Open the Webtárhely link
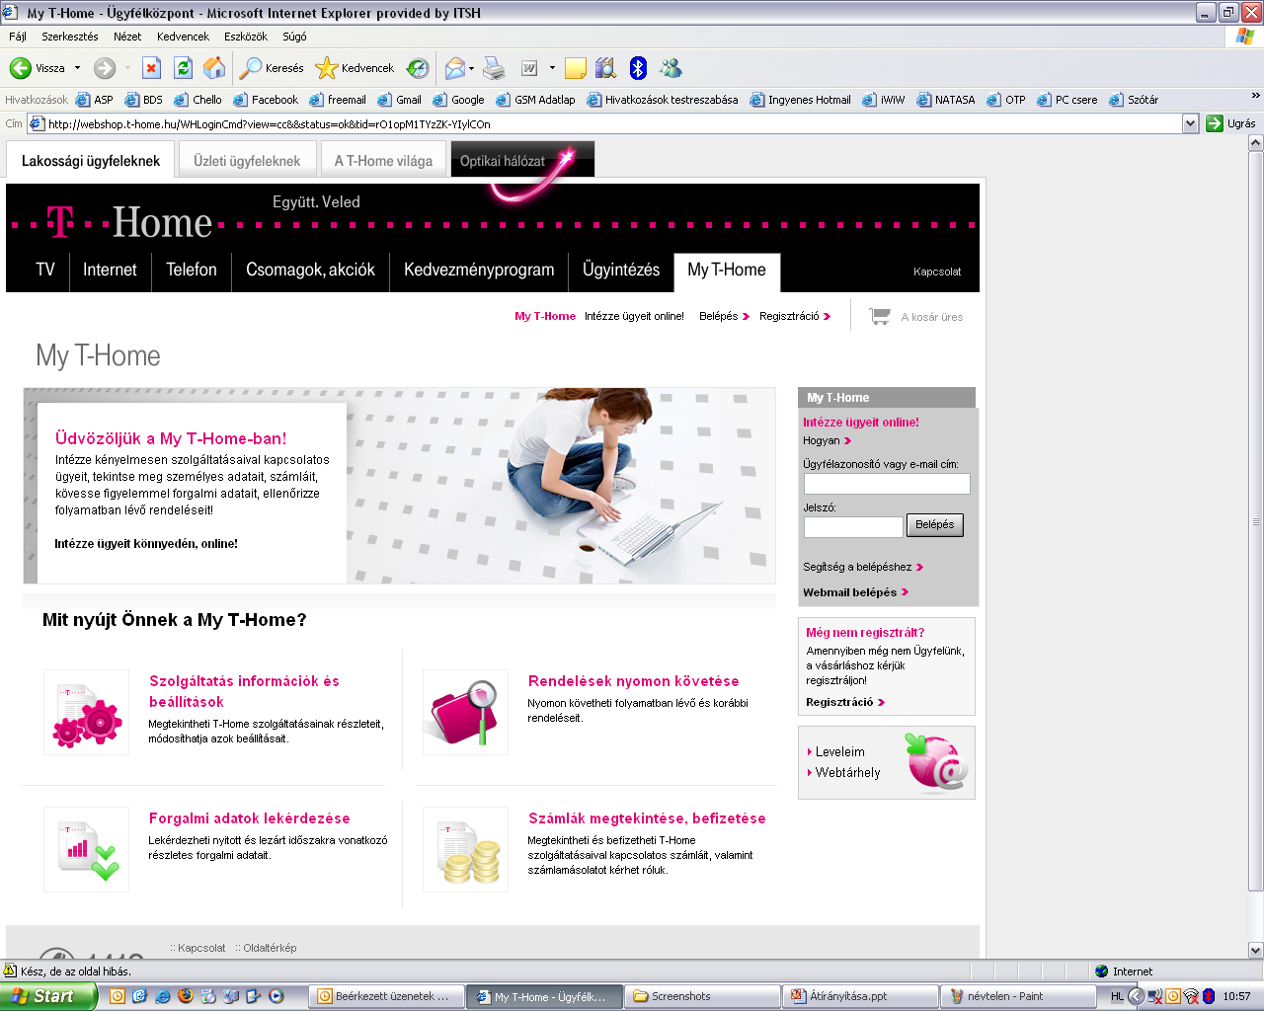This screenshot has width=1264, height=1011. (847, 773)
